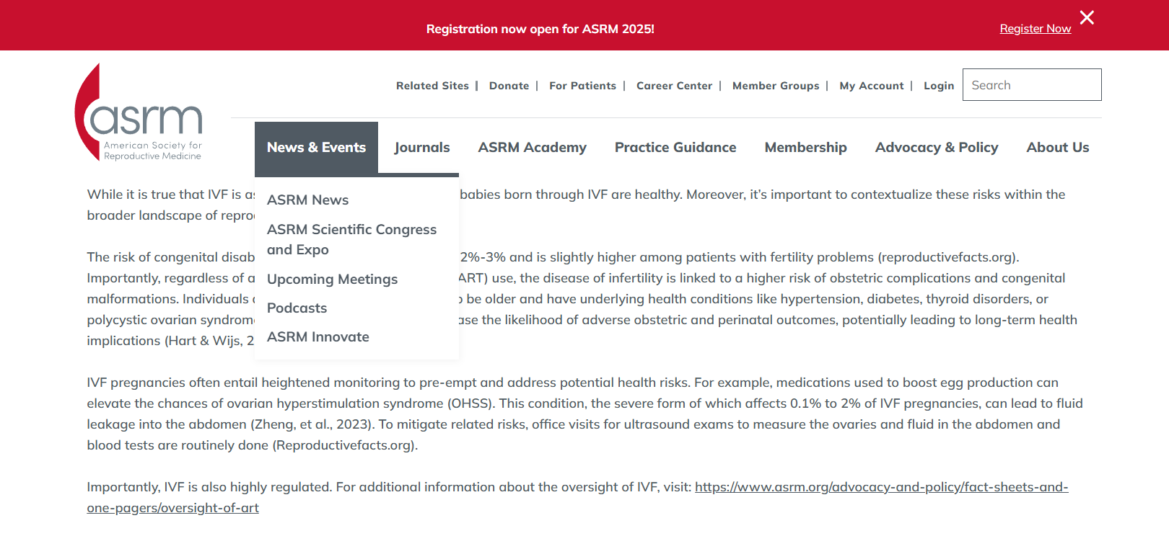This screenshot has width=1169, height=549.
Task: Open the News & Events menu
Action: (316, 148)
